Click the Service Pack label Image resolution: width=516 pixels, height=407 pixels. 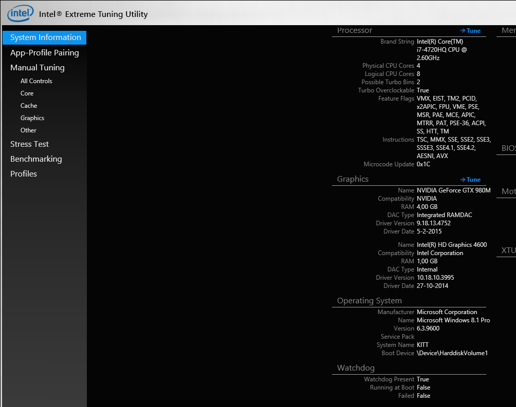click(397, 337)
